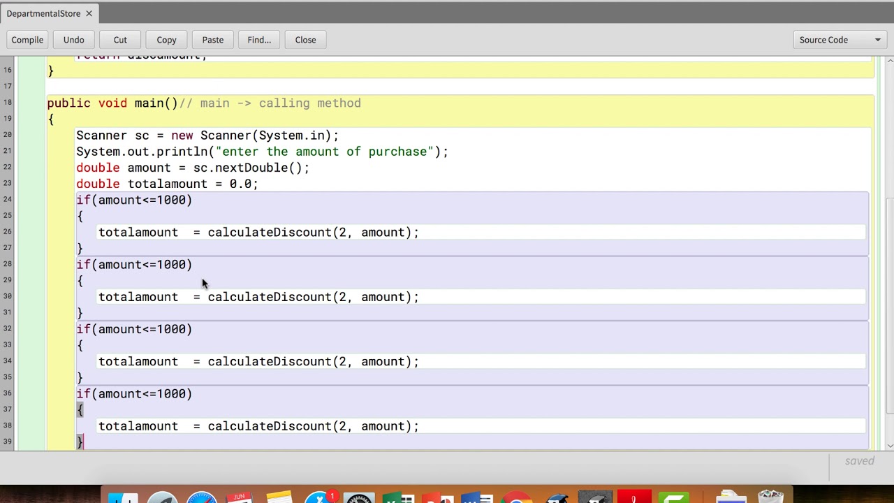Click line number 30 in the margin
This screenshot has width=894, height=503.
(x=7, y=296)
